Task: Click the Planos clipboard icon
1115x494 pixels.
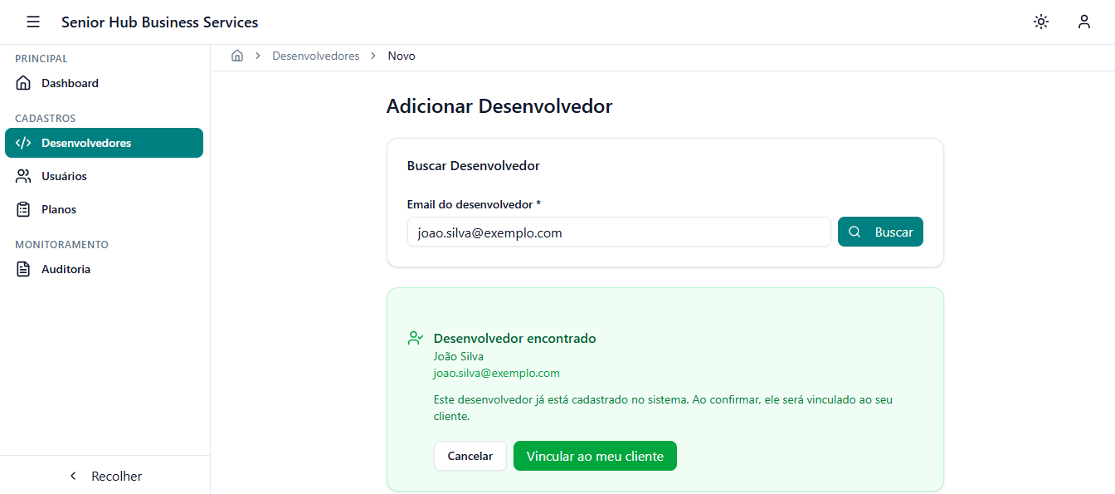Action: pyautogui.click(x=24, y=209)
